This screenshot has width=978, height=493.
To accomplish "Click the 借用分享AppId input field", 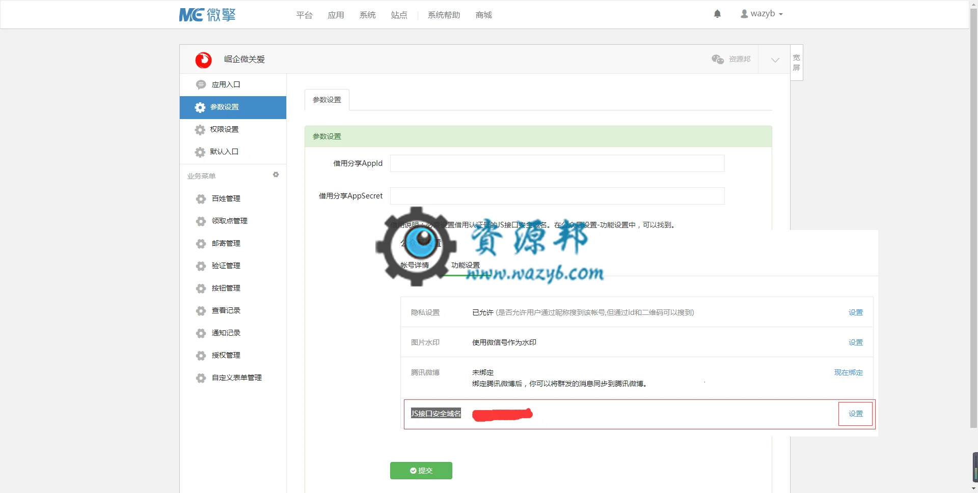I will (x=557, y=163).
